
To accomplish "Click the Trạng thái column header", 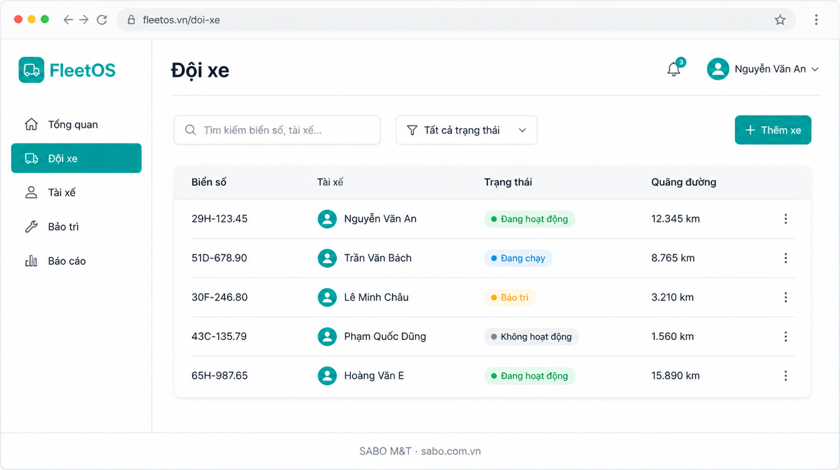I will point(508,182).
